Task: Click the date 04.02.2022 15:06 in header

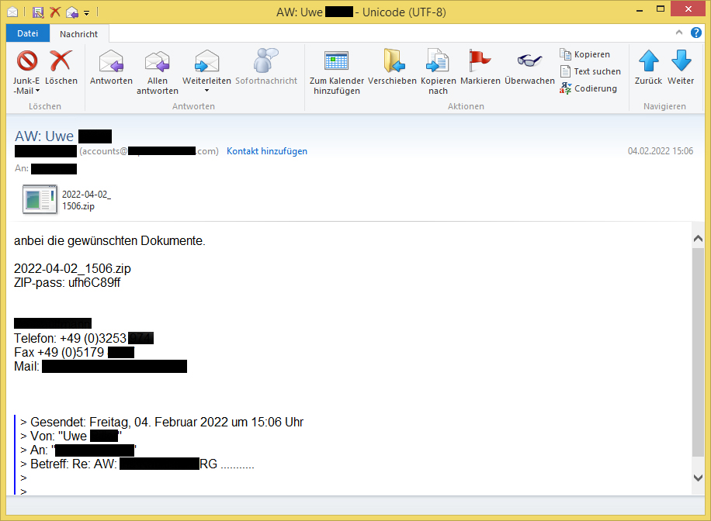Action: click(x=661, y=151)
